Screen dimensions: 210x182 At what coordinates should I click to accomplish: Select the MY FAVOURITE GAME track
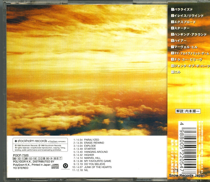(97, 161)
